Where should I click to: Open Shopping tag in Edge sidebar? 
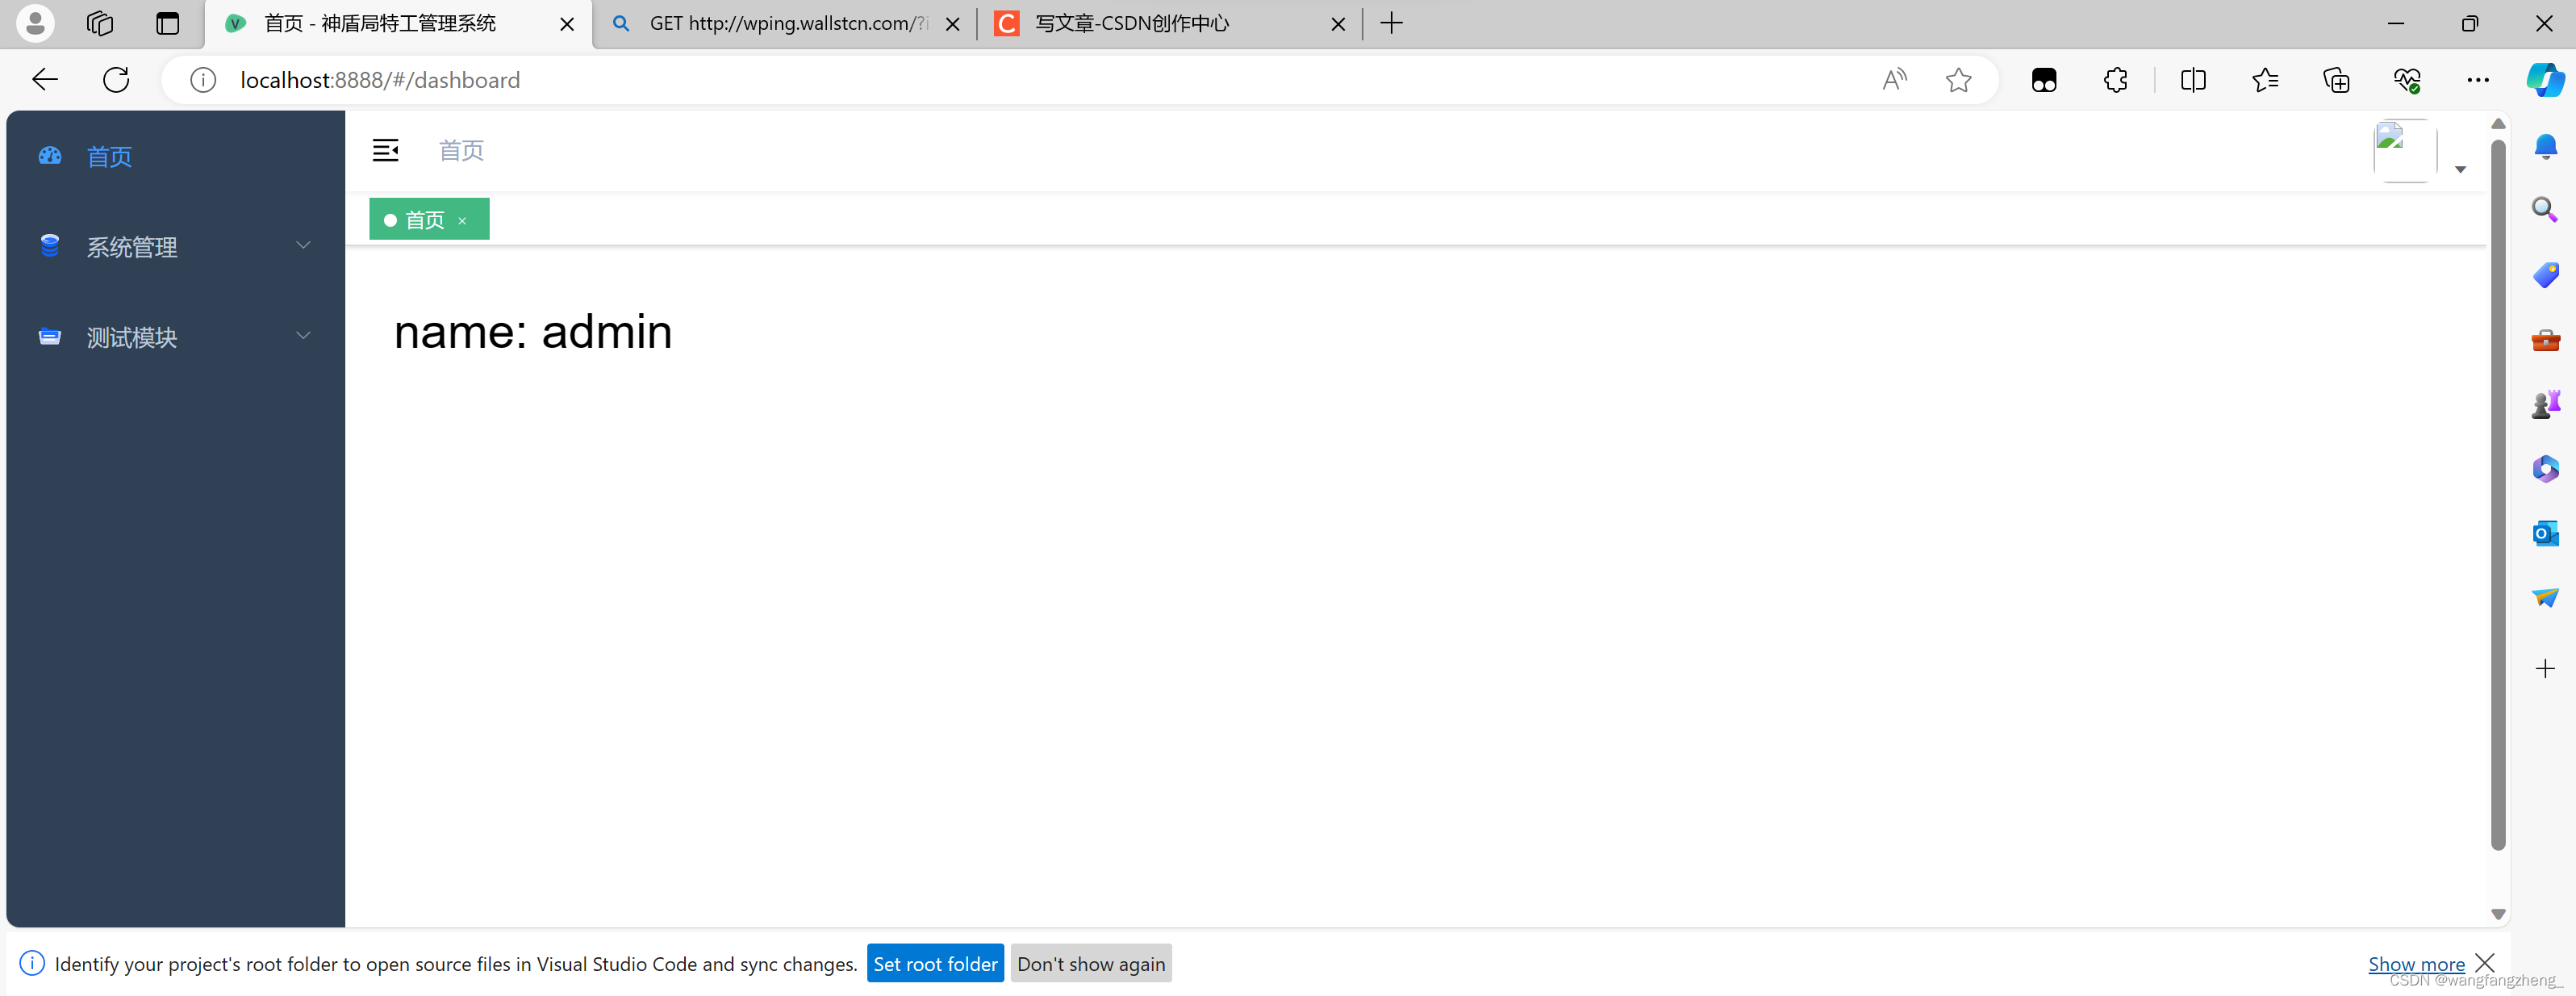tap(2546, 275)
